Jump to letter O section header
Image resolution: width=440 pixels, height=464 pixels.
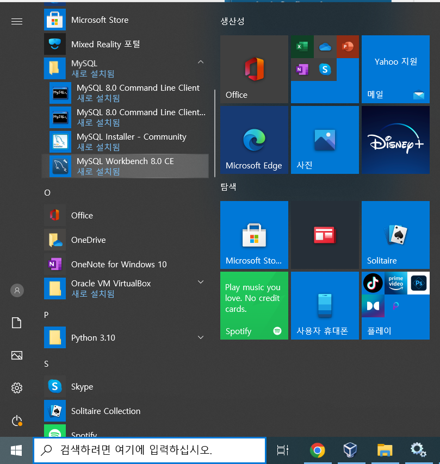(x=47, y=193)
